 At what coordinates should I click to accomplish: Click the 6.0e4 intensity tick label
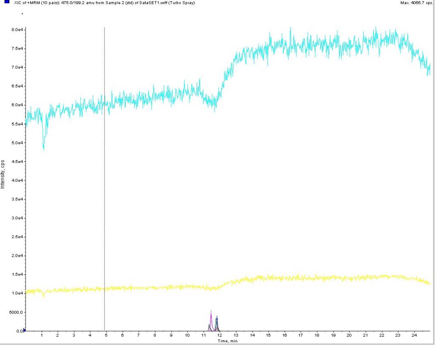click(x=17, y=105)
